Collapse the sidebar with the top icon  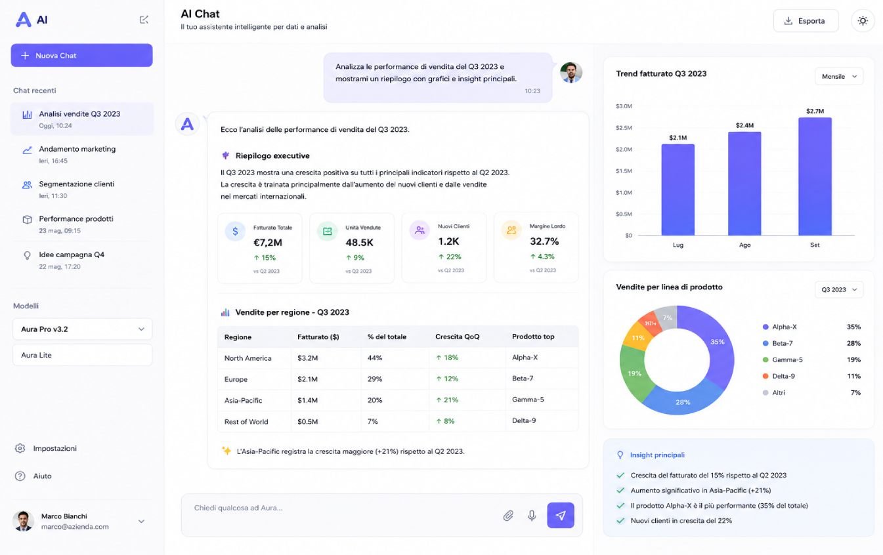[144, 20]
